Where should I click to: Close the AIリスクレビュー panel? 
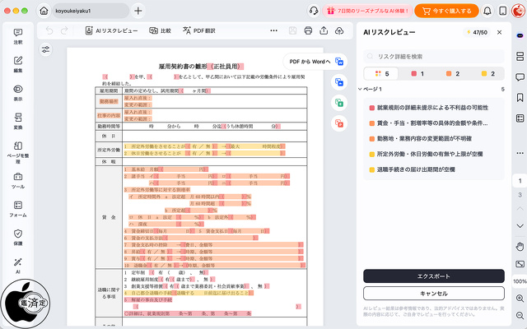point(500,32)
